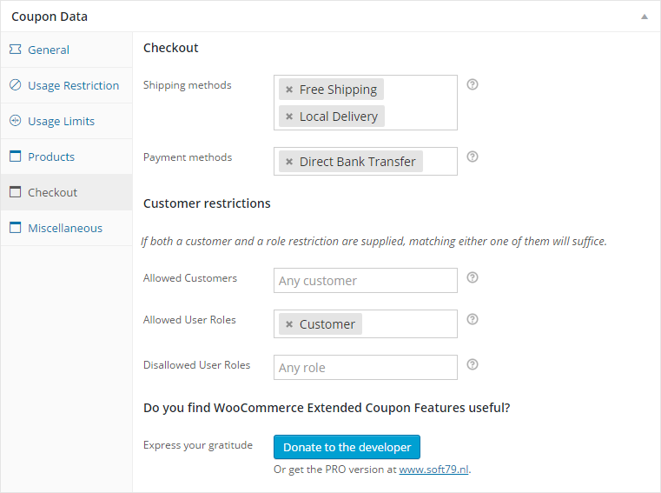This screenshot has height=493, width=661.
Task: Open the www.soft79.nl link
Action: click(433, 470)
